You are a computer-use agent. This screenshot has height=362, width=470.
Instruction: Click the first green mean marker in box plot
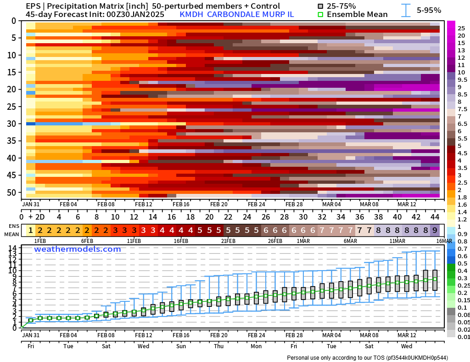pyautogui.click(x=31, y=320)
